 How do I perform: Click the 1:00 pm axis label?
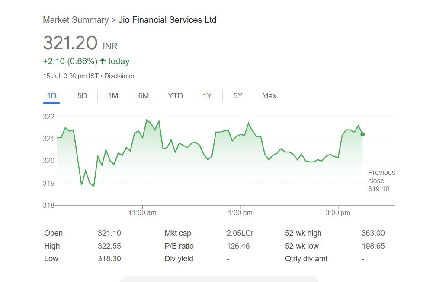(240, 213)
